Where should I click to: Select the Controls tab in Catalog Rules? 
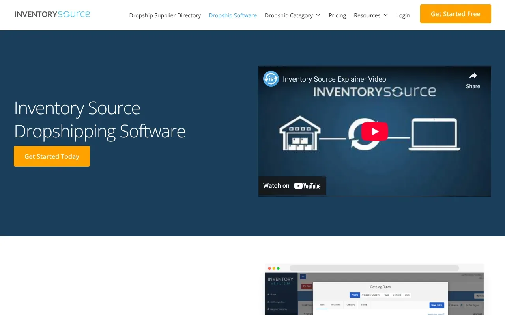pos(397,295)
